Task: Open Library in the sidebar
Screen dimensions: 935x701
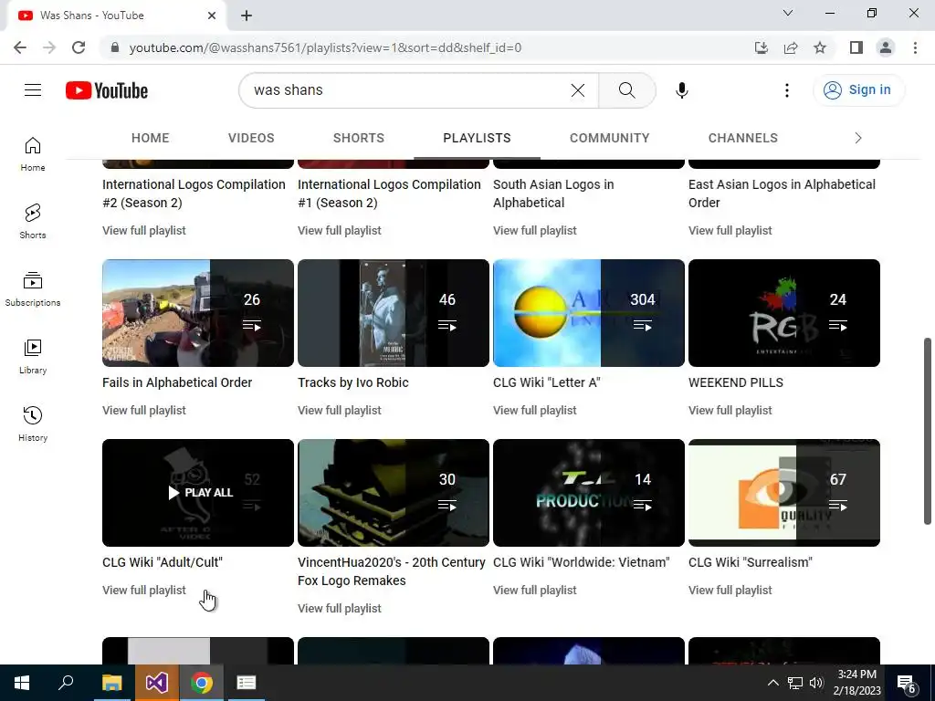Action: pyautogui.click(x=33, y=357)
